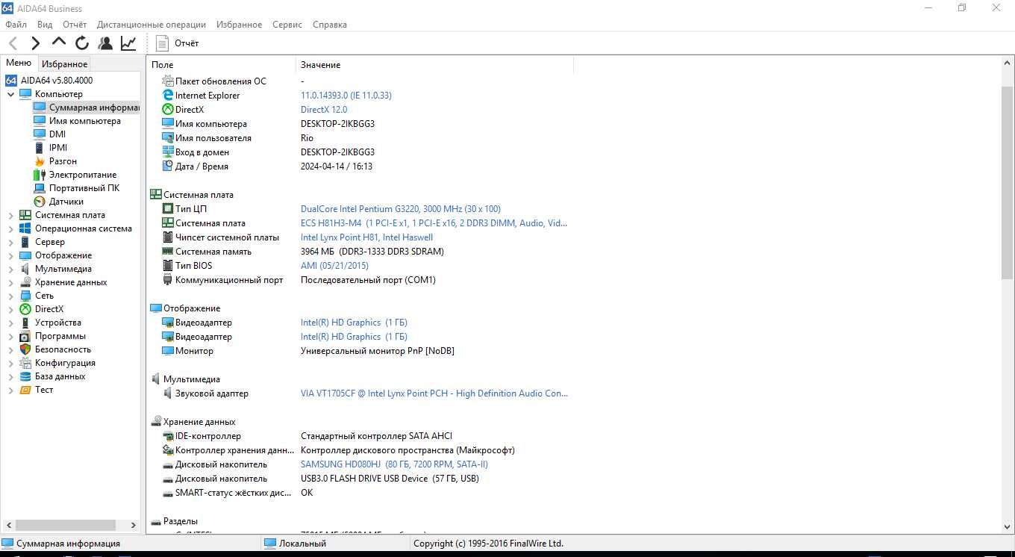Open the graph chart toolbar icon
The width and height of the screenshot is (1015, 557).
128,43
